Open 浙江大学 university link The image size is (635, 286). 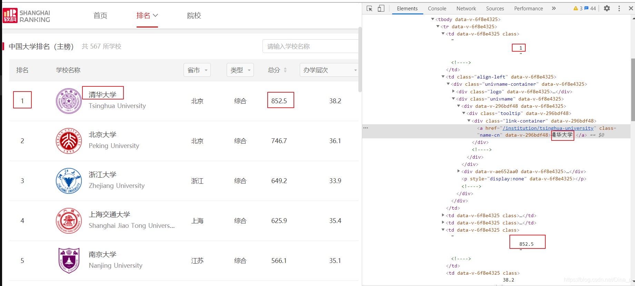[102, 174]
